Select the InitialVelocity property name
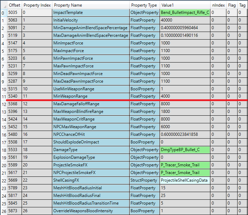Screen dimensions: 248x215 click(91, 20)
